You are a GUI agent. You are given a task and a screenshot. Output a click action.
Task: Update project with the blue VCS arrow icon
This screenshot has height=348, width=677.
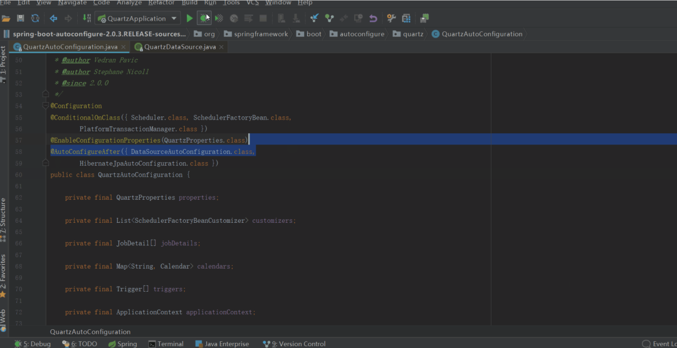(314, 18)
